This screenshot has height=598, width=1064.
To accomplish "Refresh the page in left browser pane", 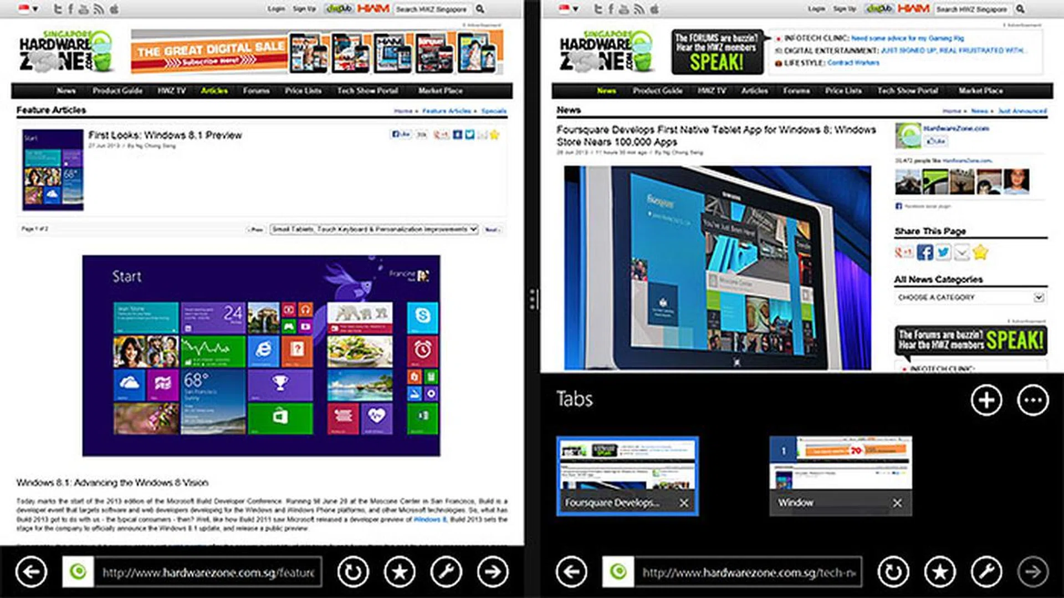I will pyautogui.click(x=353, y=571).
